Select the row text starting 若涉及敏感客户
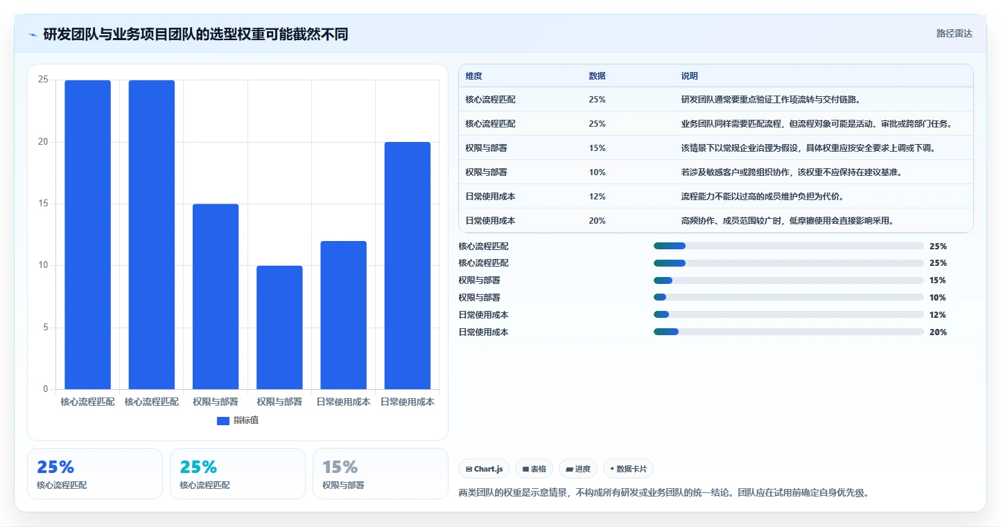This screenshot has width=1001, height=527. point(791,172)
